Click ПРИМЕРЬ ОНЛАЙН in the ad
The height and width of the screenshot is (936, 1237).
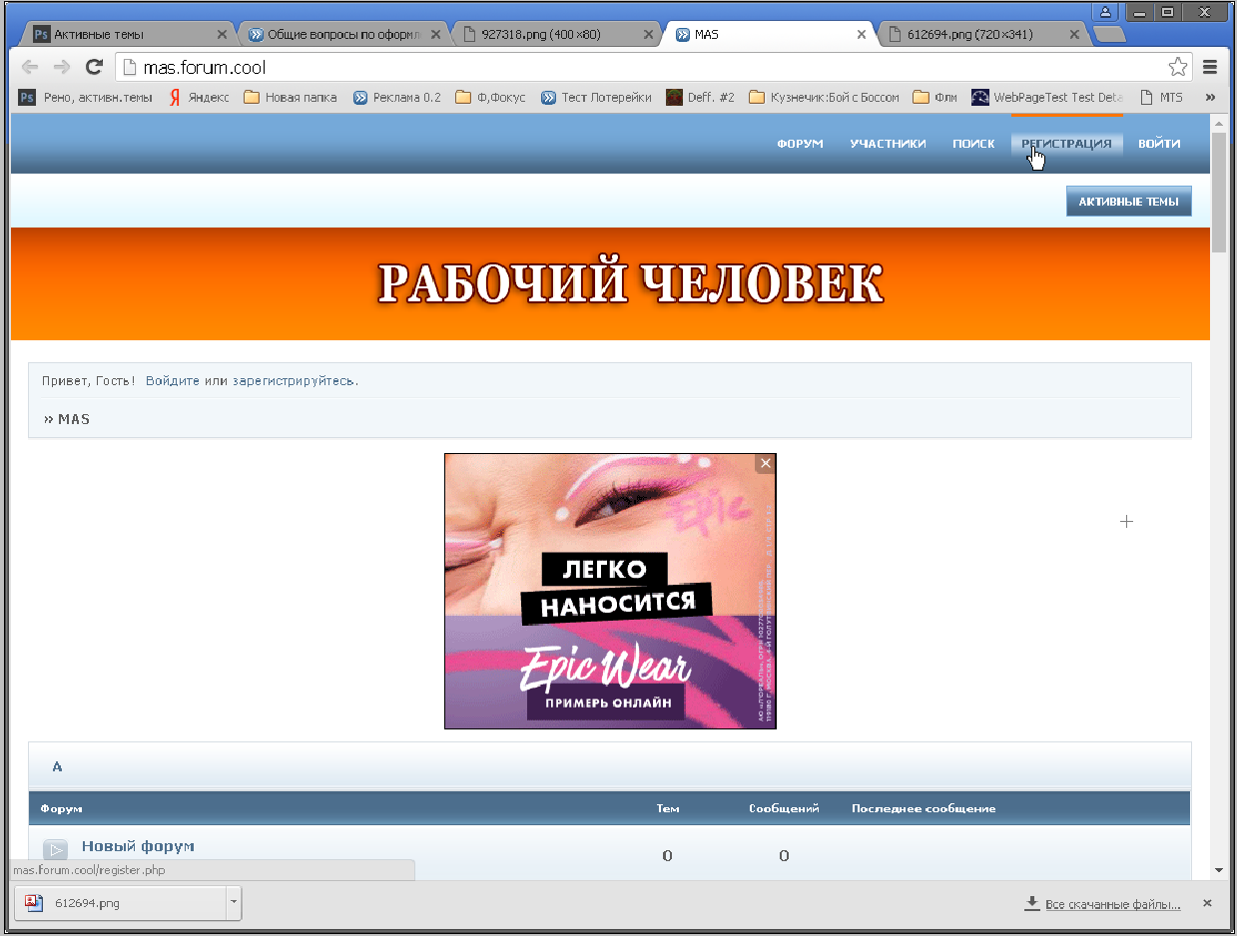point(607,702)
